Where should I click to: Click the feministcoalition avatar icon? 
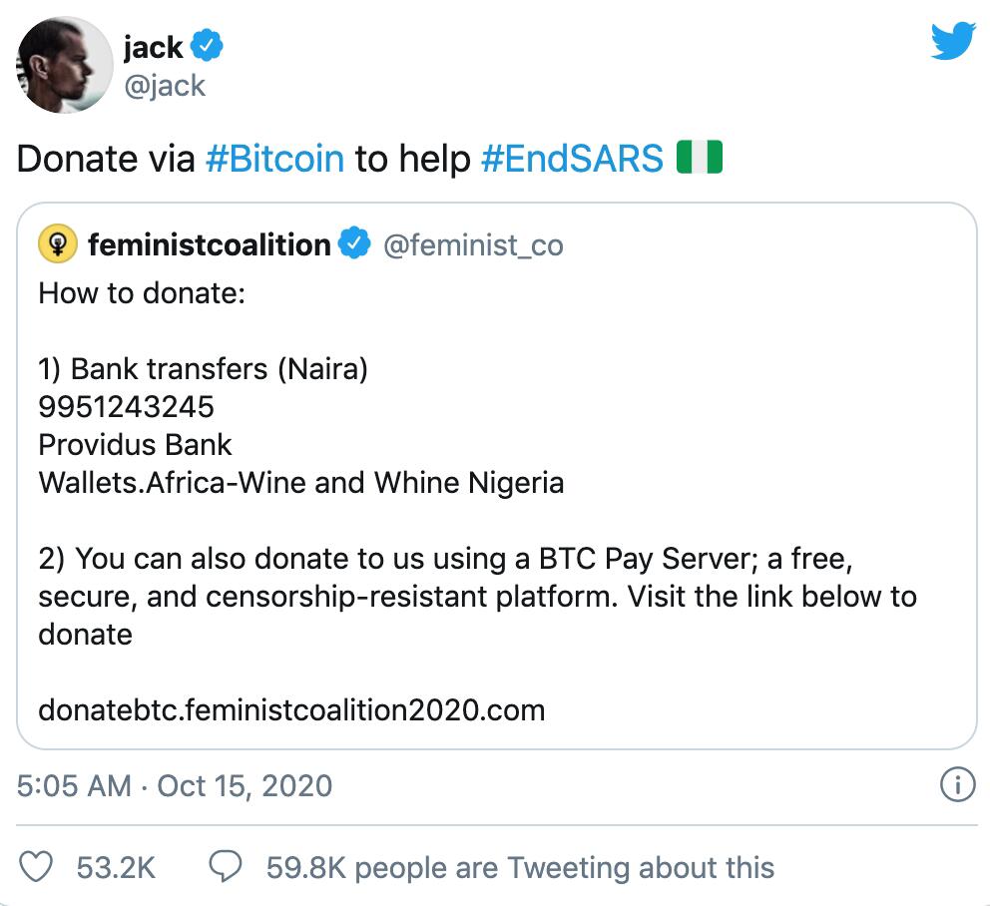pyautogui.click(x=57, y=244)
